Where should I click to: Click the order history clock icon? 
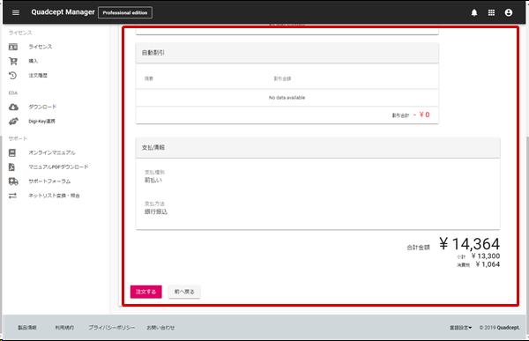[x=13, y=75]
